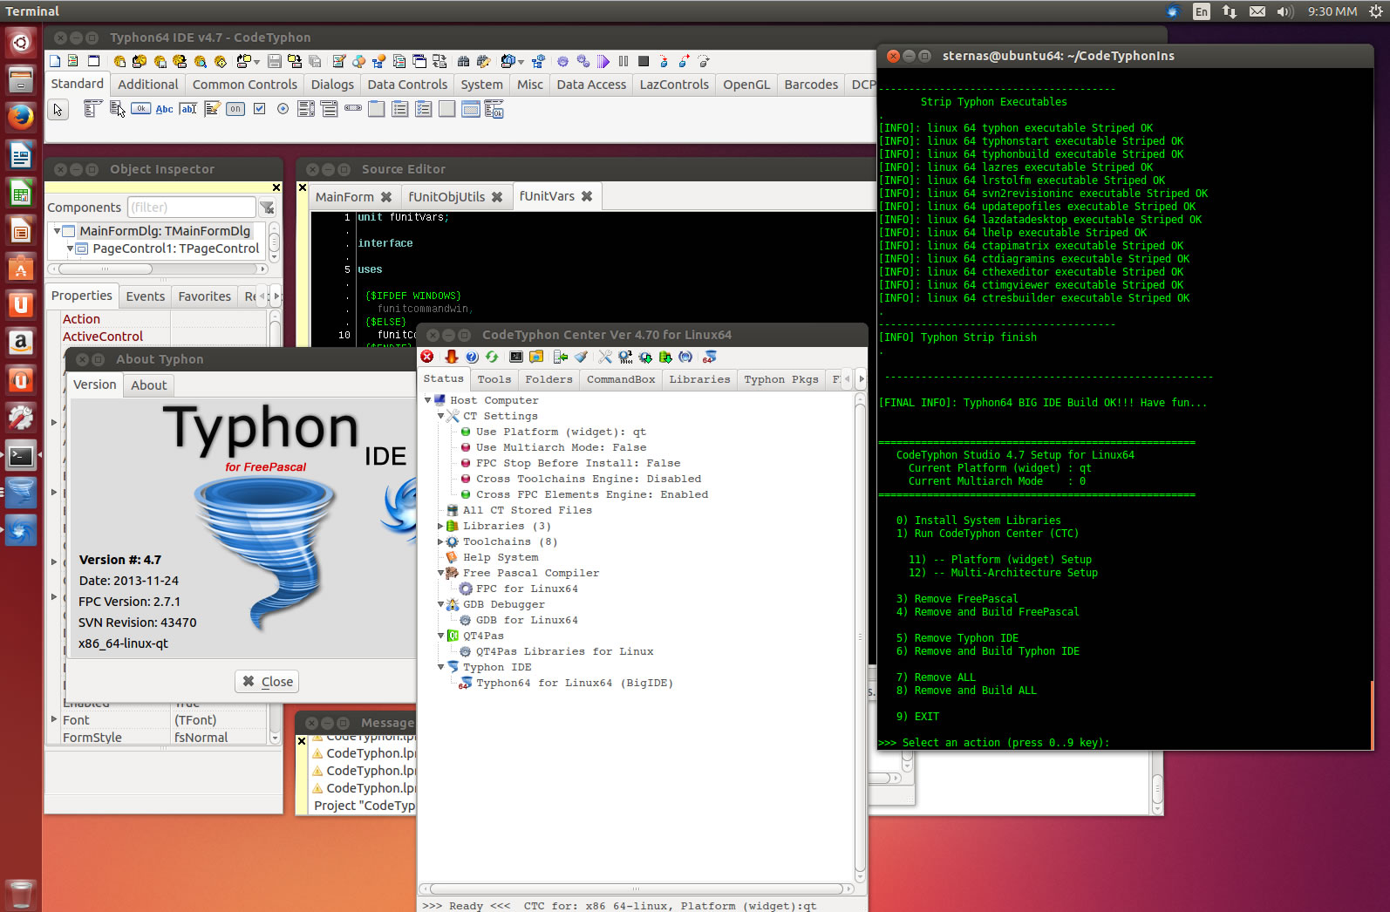Screen dimensions: 1390x912
Task: Expand the Font property in Object Inspector
Action: click(x=54, y=719)
